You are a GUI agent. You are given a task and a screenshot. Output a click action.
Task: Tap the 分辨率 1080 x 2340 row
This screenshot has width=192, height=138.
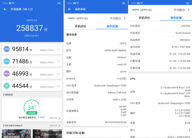[96, 100]
